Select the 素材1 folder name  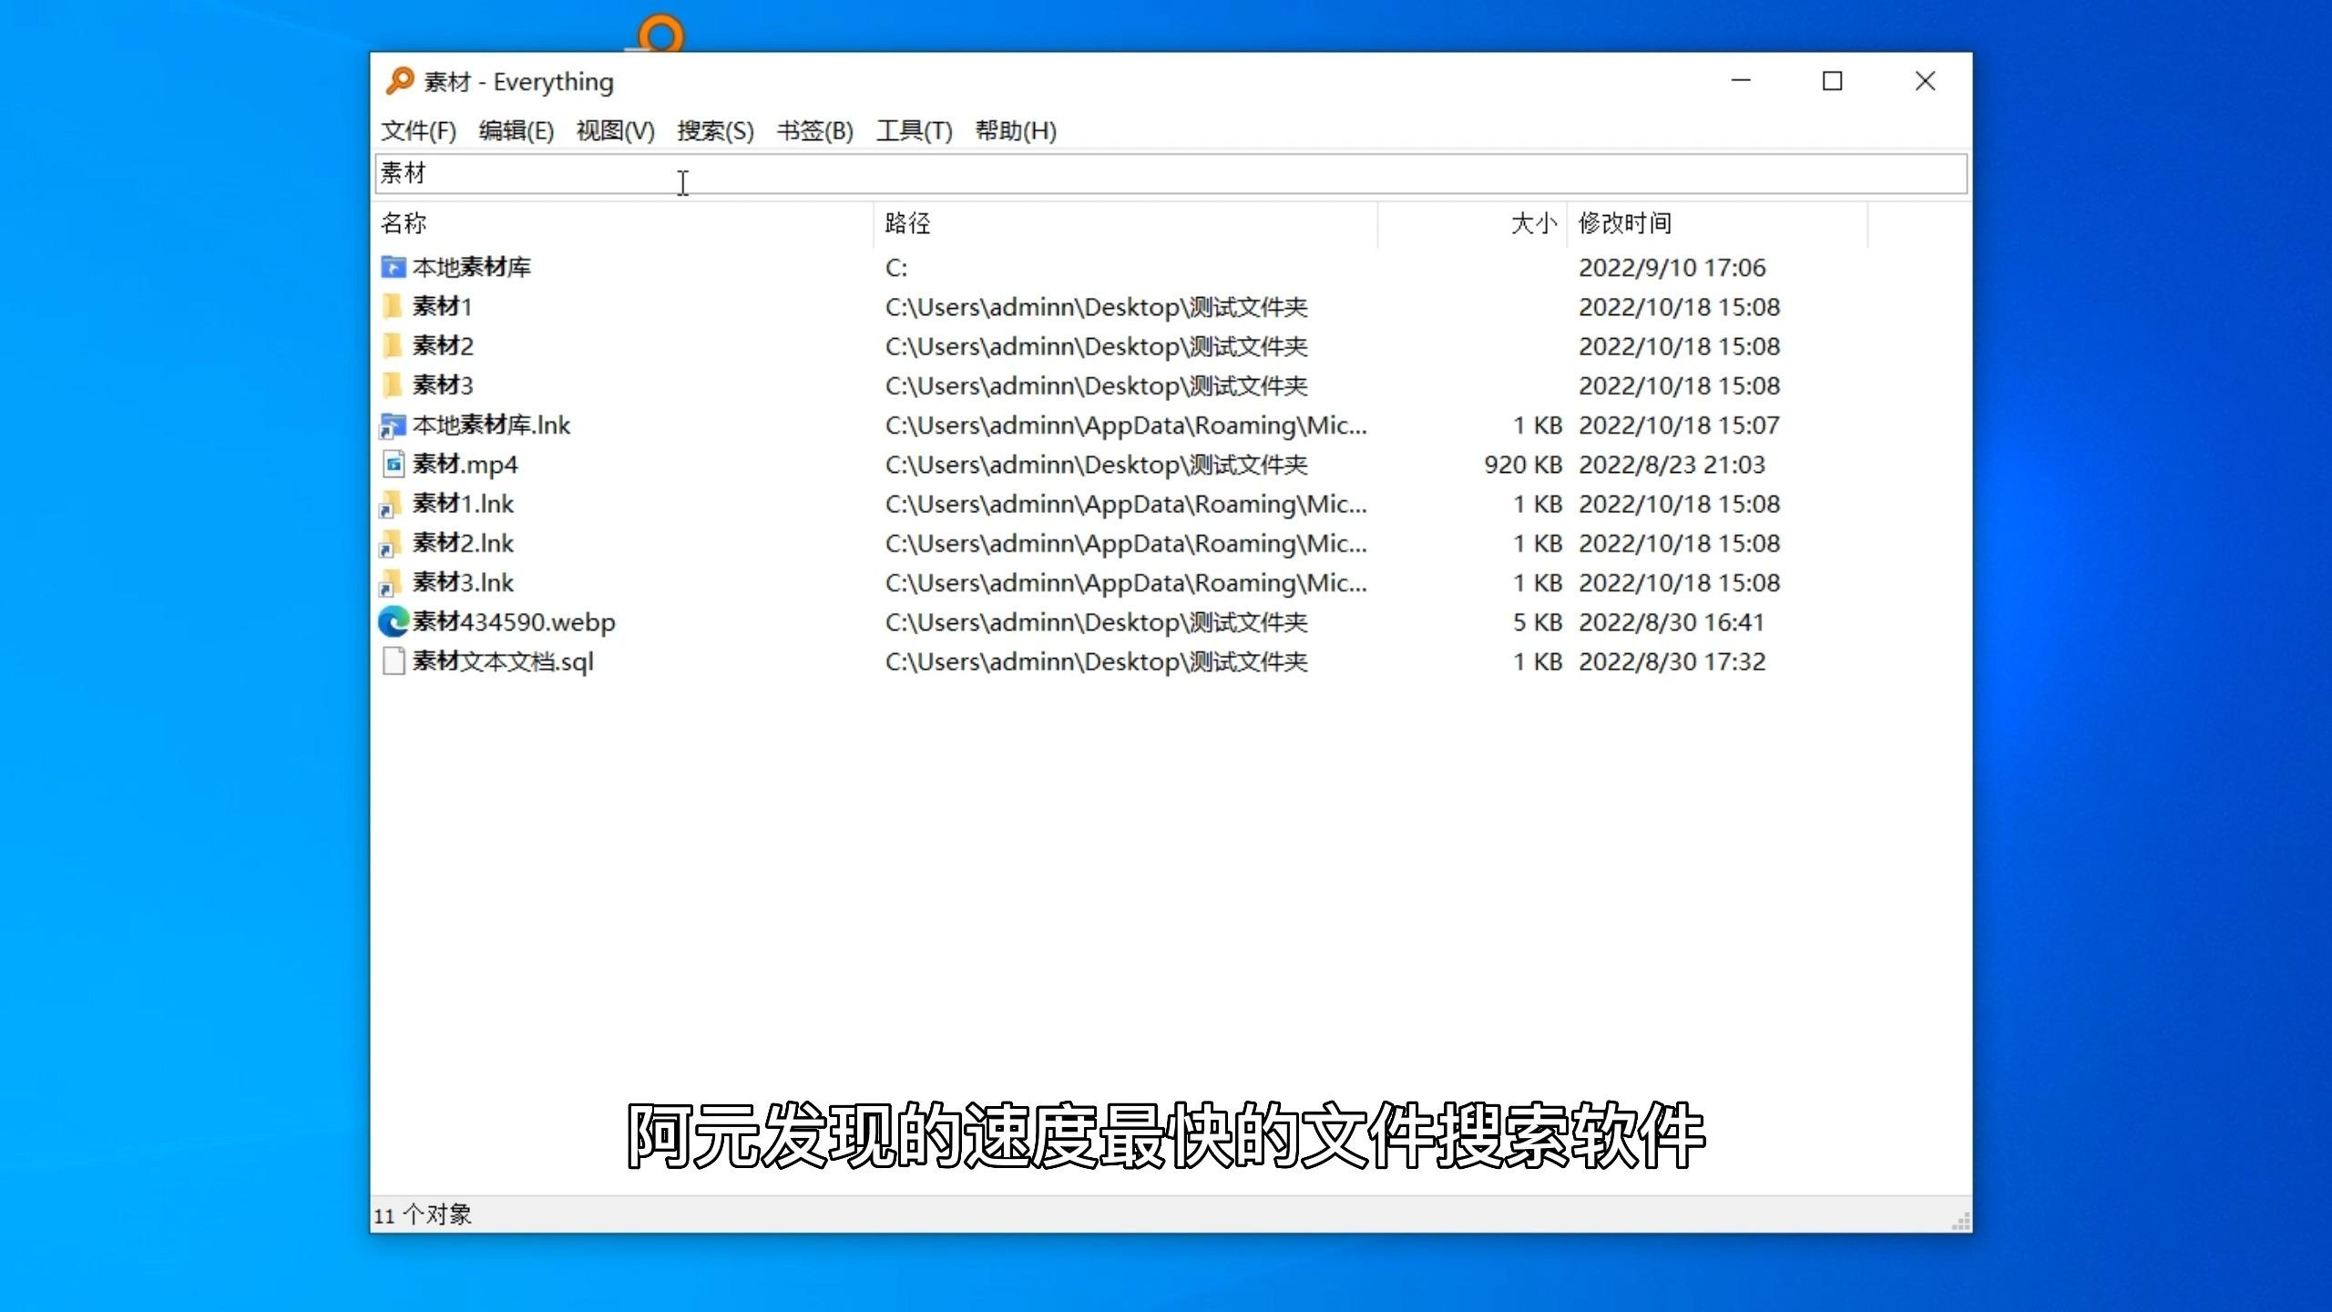tap(442, 306)
